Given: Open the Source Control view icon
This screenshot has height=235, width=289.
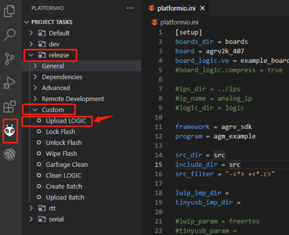Looking at the screenshot, I should (9, 59).
